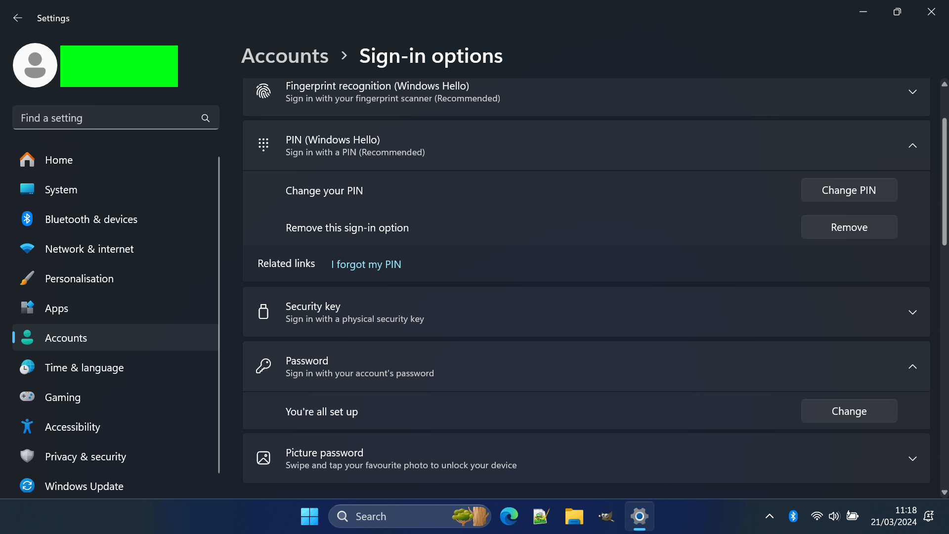Open Microsoft Edge from the taskbar
949x534 pixels.
pyautogui.click(x=509, y=516)
